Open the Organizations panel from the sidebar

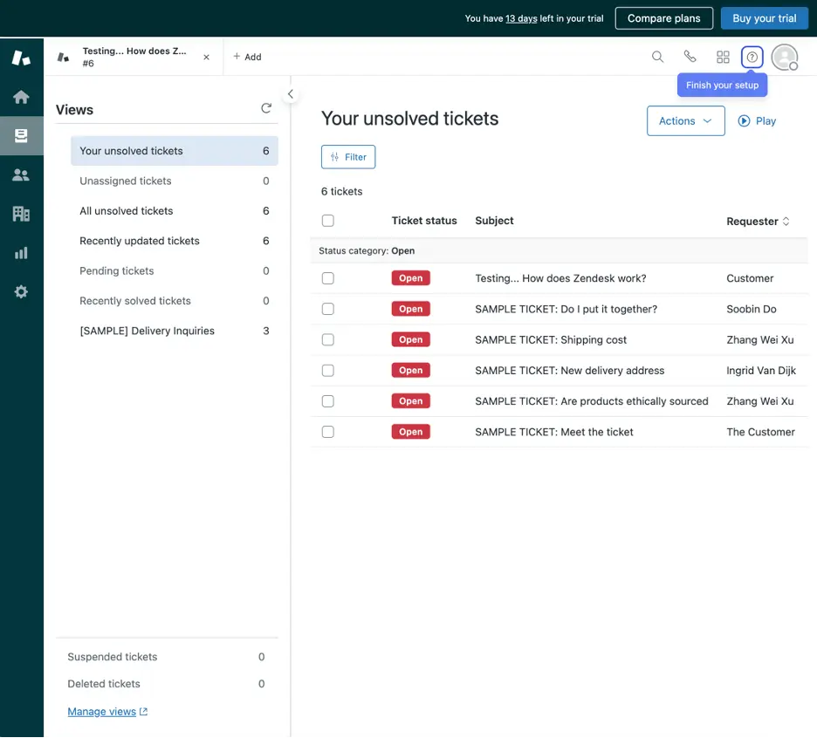(21, 213)
